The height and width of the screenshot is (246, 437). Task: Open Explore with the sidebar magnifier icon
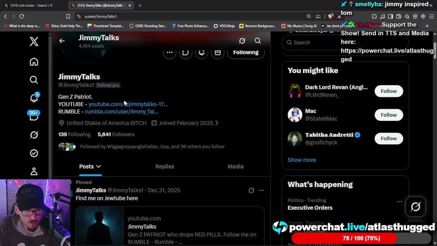(x=34, y=80)
